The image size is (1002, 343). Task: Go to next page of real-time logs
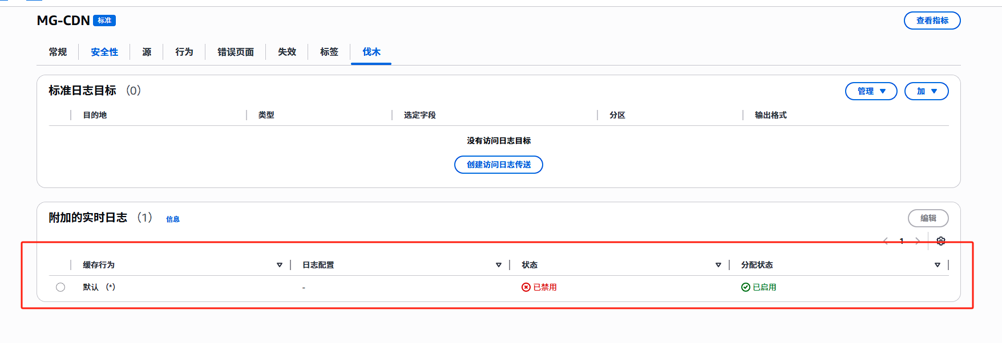(x=918, y=241)
